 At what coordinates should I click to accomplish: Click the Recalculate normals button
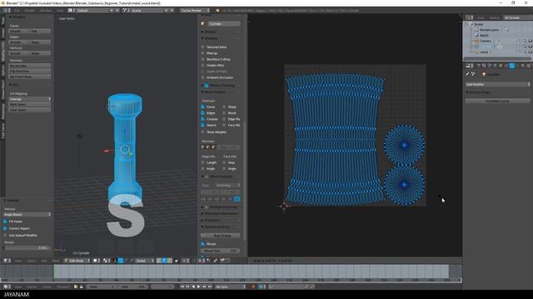[x=30, y=66]
